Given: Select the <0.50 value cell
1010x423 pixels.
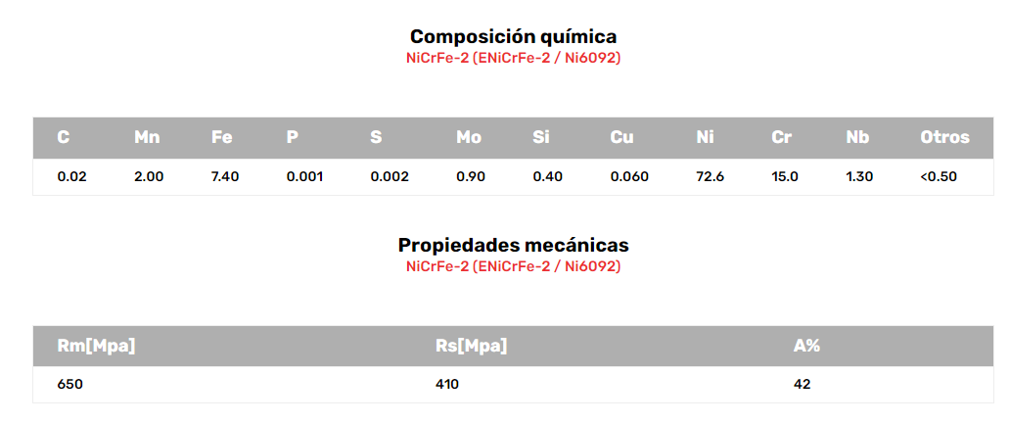Looking at the screenshot, I should click(939, 177).
